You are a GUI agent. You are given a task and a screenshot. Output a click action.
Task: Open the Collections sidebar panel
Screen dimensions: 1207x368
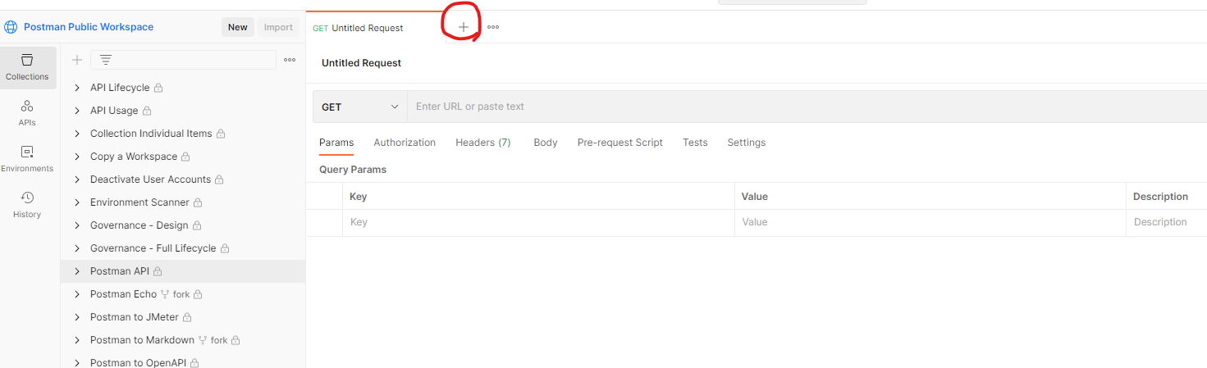point(27,67)
